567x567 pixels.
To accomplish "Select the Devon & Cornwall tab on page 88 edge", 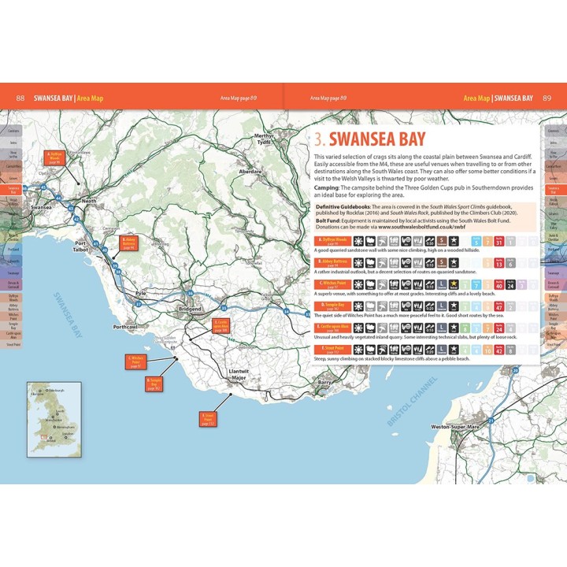I will click(x=13, y=284).
